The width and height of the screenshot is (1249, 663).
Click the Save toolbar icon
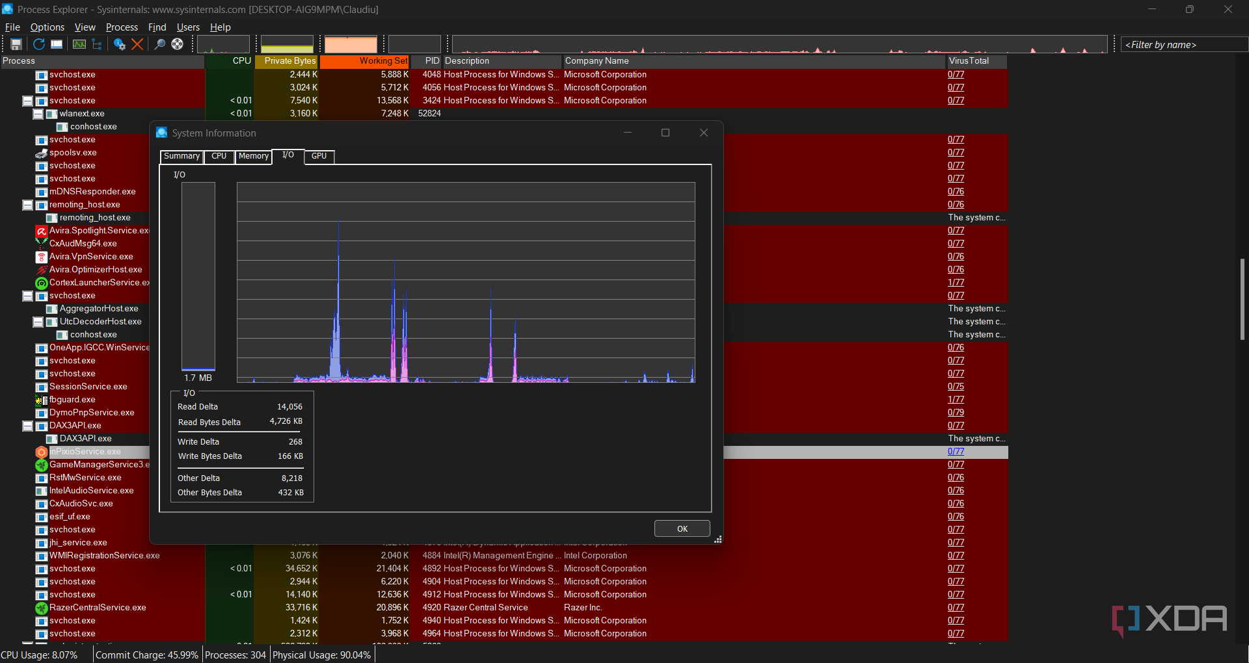click(x=16, y=44)
